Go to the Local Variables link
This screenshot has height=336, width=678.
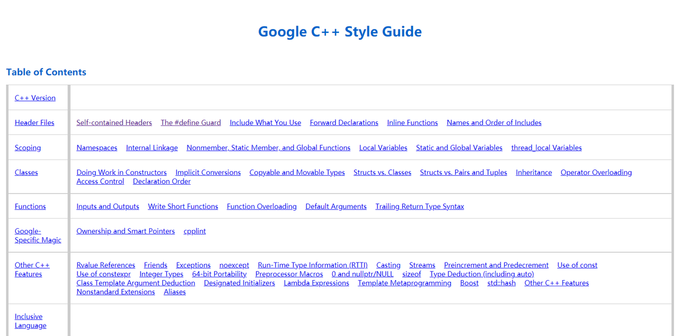pos(383,148)
